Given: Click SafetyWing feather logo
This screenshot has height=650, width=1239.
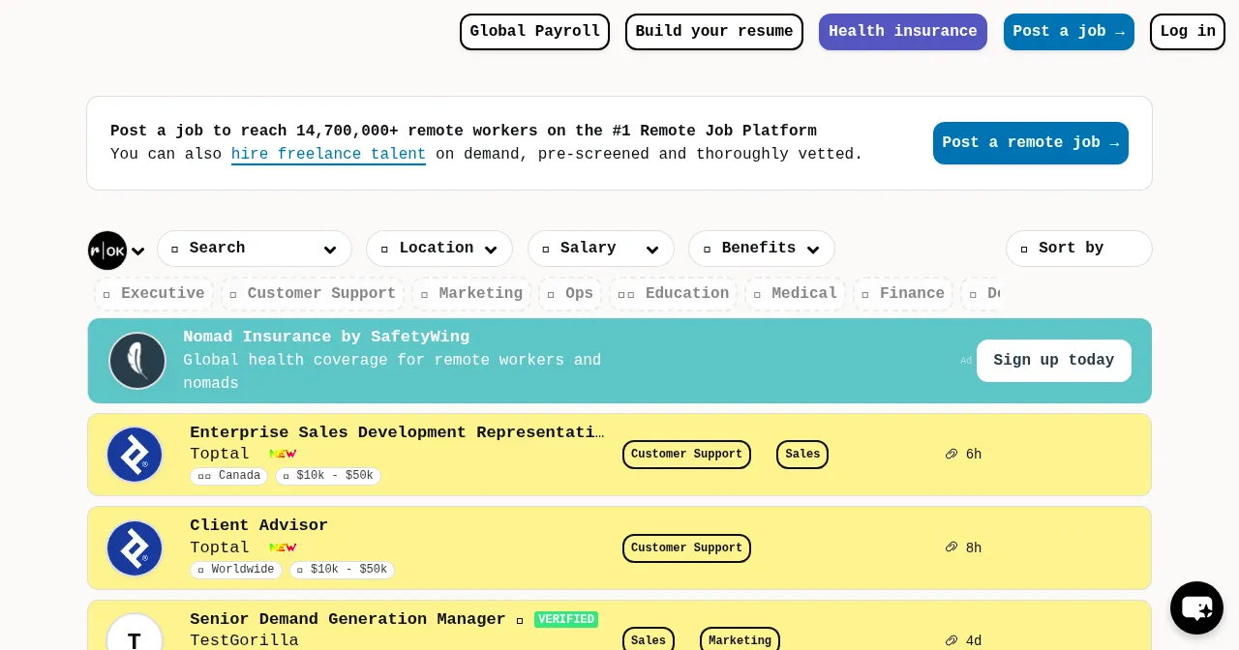Looking at the screenshot, I should 136,361.
